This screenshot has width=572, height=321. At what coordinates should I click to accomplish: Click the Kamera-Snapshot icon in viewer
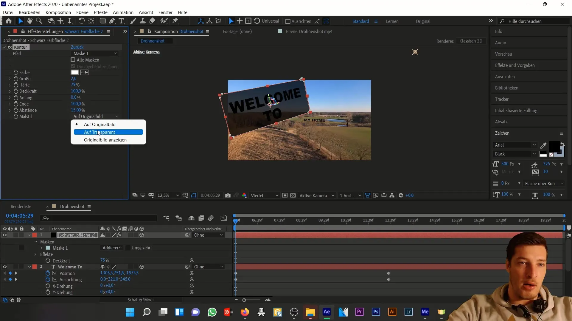pyautogui.click(x=228, y=195)
